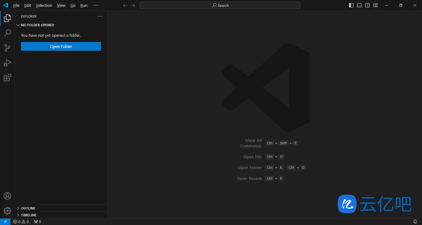Click the Open File hint text
The height and width of the screenshot is (225, 422).
(252, 157)
